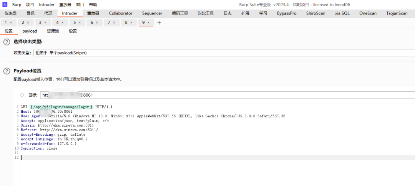Image resolution: width=415 pixels, height=186 pixels.
Task: Switch to the 对比工具 tab
Action: point(206,13)
